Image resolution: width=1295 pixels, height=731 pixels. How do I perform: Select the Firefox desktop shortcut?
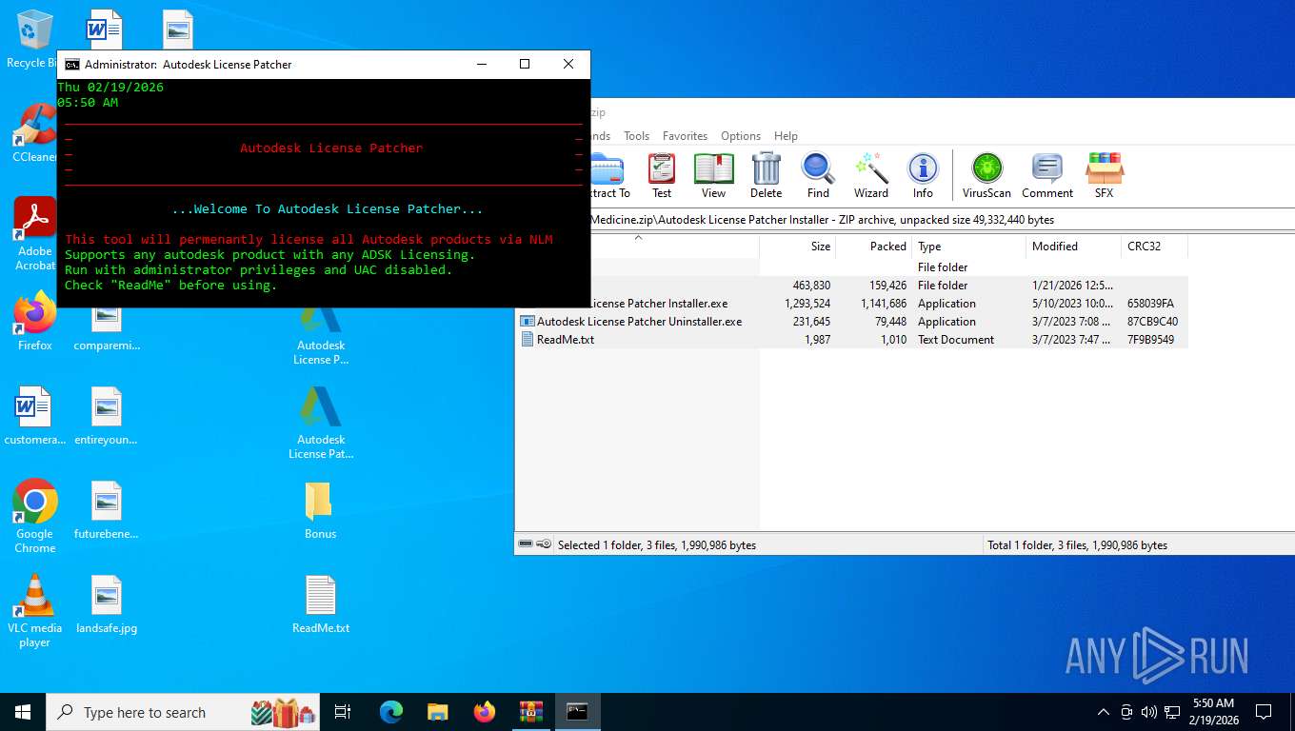coord(34,321)
